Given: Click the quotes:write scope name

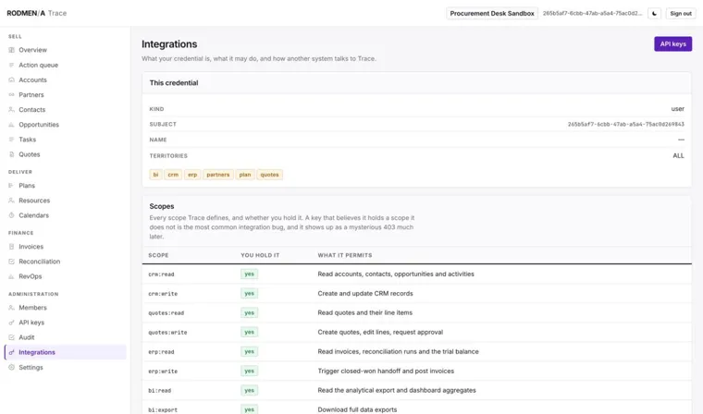Looking at the screenshot, I should (x=167, y=333).
